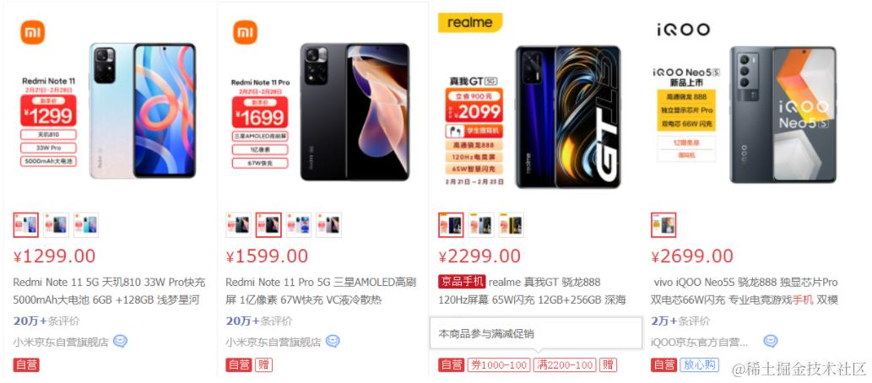872x383 pixels.
Task: Select third color thumbnail of Redmi Note 11
Action: [86, 224]
